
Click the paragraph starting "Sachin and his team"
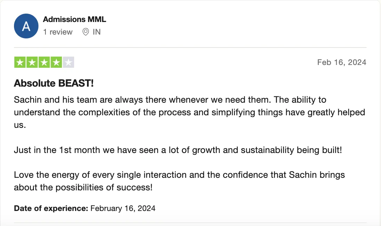pyautogui.click(x=170, y=100)
